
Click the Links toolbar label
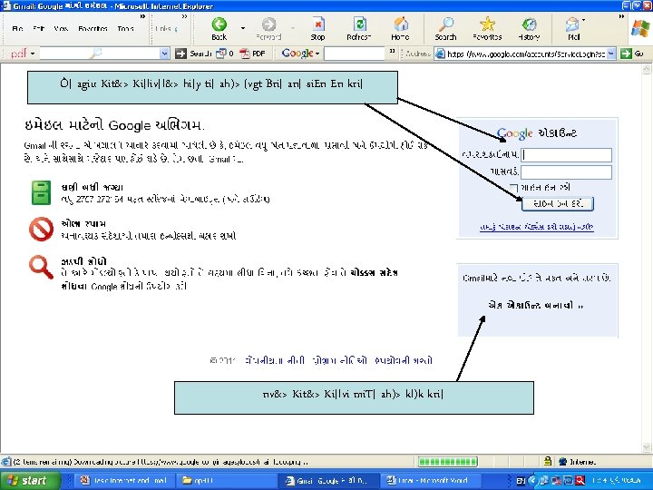click(163, 28)
